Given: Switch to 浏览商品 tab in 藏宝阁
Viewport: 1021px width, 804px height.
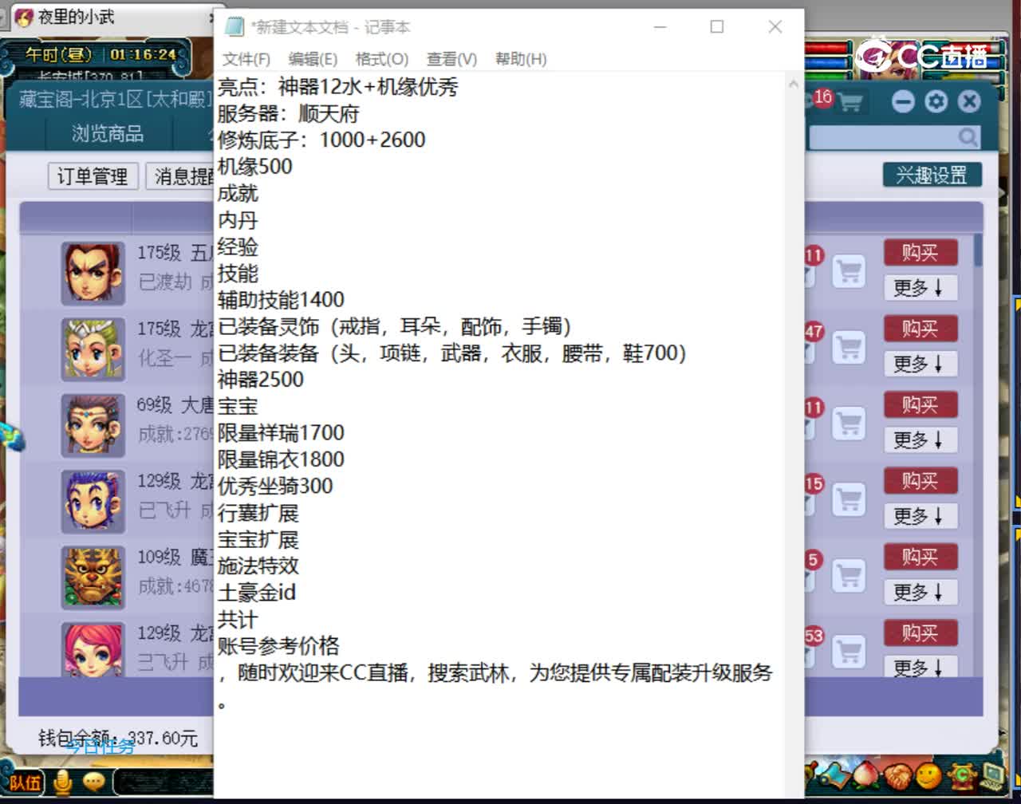Looking at the screenshot, I should pyautogui.click(x=108, y=133).
